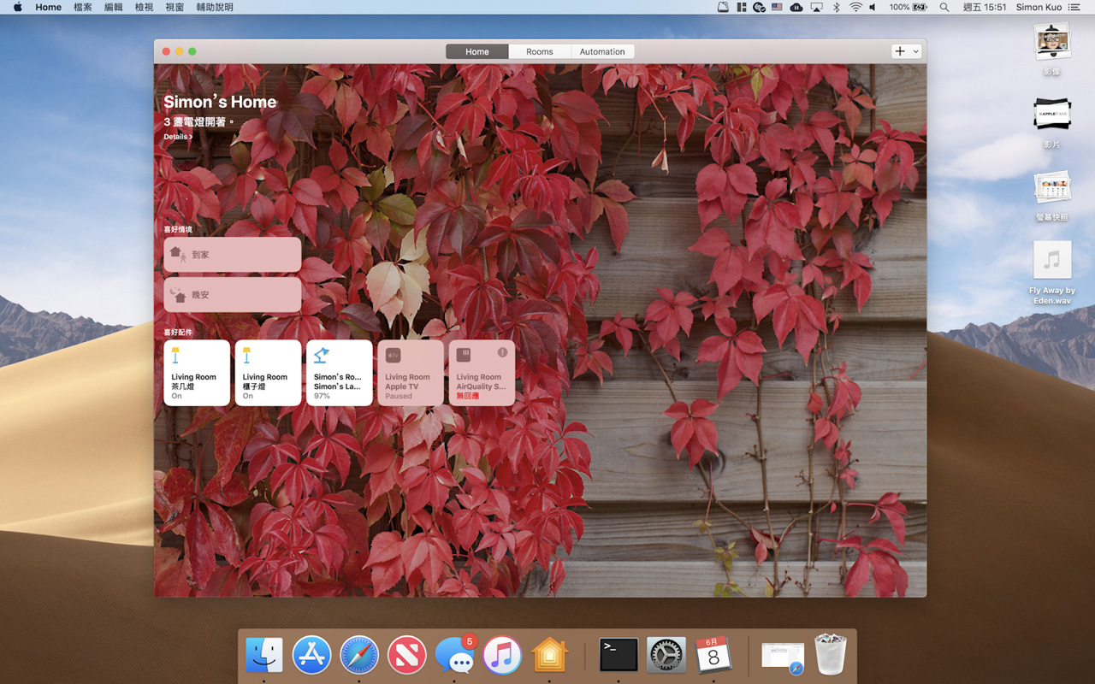Open the 編輯 menu

(x=113, y=7)
